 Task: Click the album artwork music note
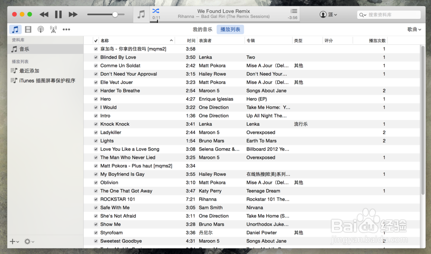coord(141,14)
